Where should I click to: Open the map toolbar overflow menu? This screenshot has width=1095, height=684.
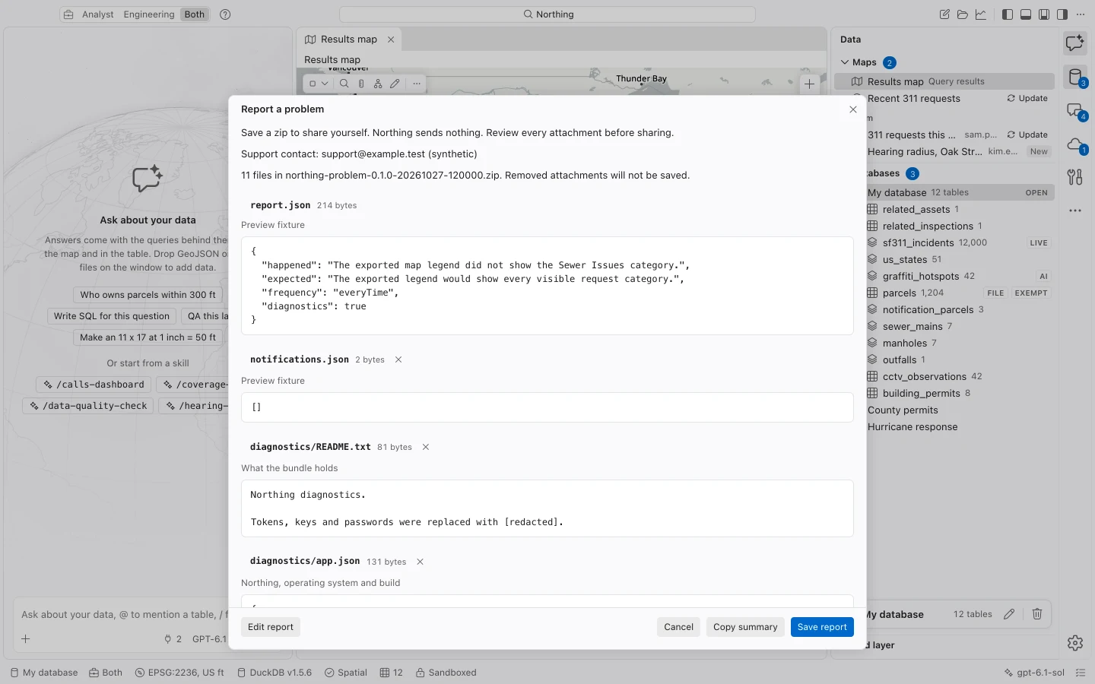(417, 84)
